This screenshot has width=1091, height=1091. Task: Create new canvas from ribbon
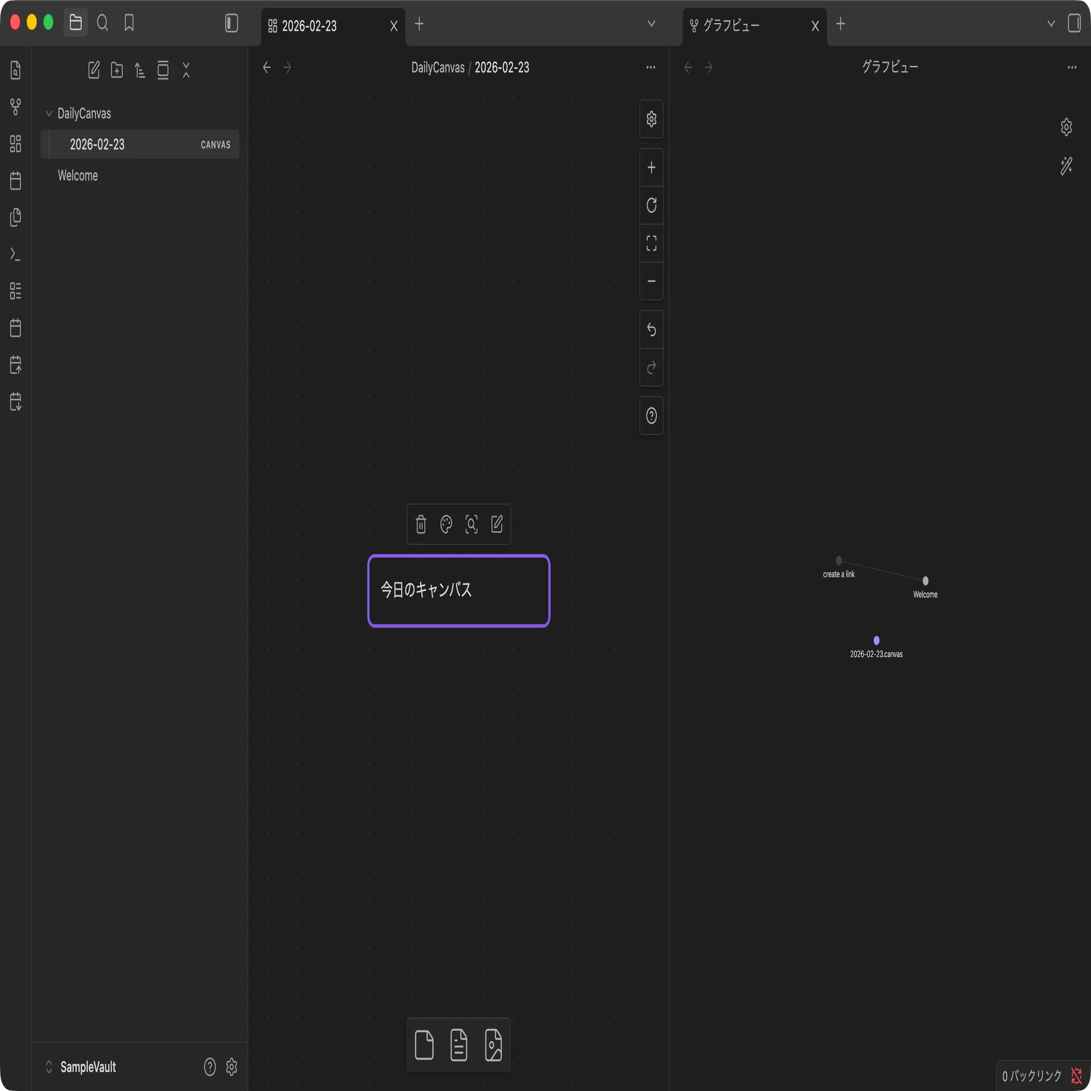[16, 144]
